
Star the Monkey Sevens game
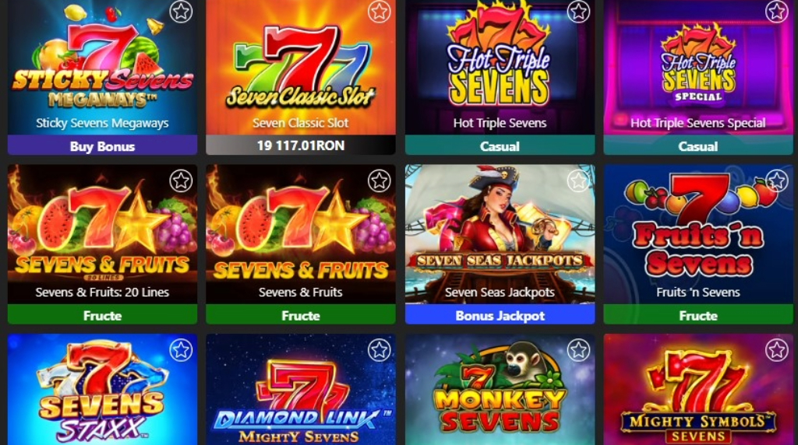pyautogui.click(x=578, y=349)
